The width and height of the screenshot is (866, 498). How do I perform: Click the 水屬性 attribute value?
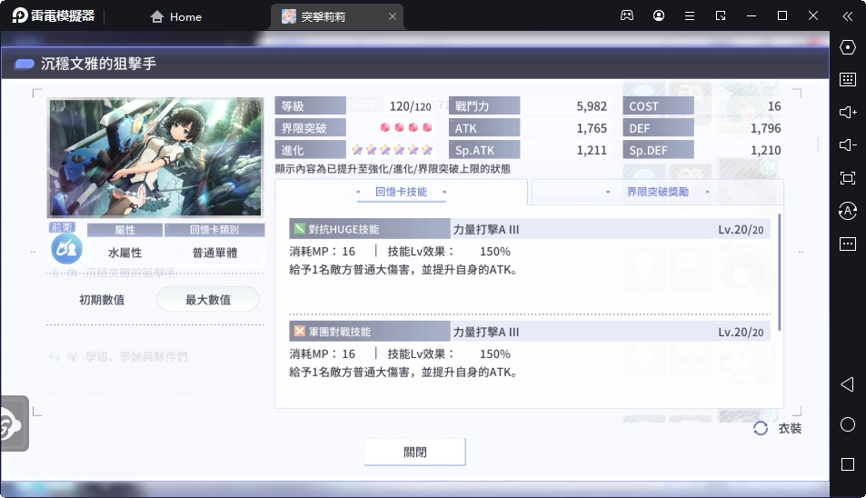click(124, 253)
